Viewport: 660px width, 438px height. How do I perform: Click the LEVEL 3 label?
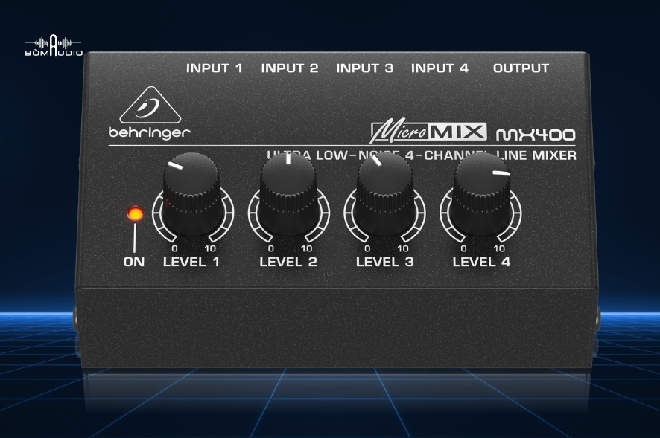point(384,262)
